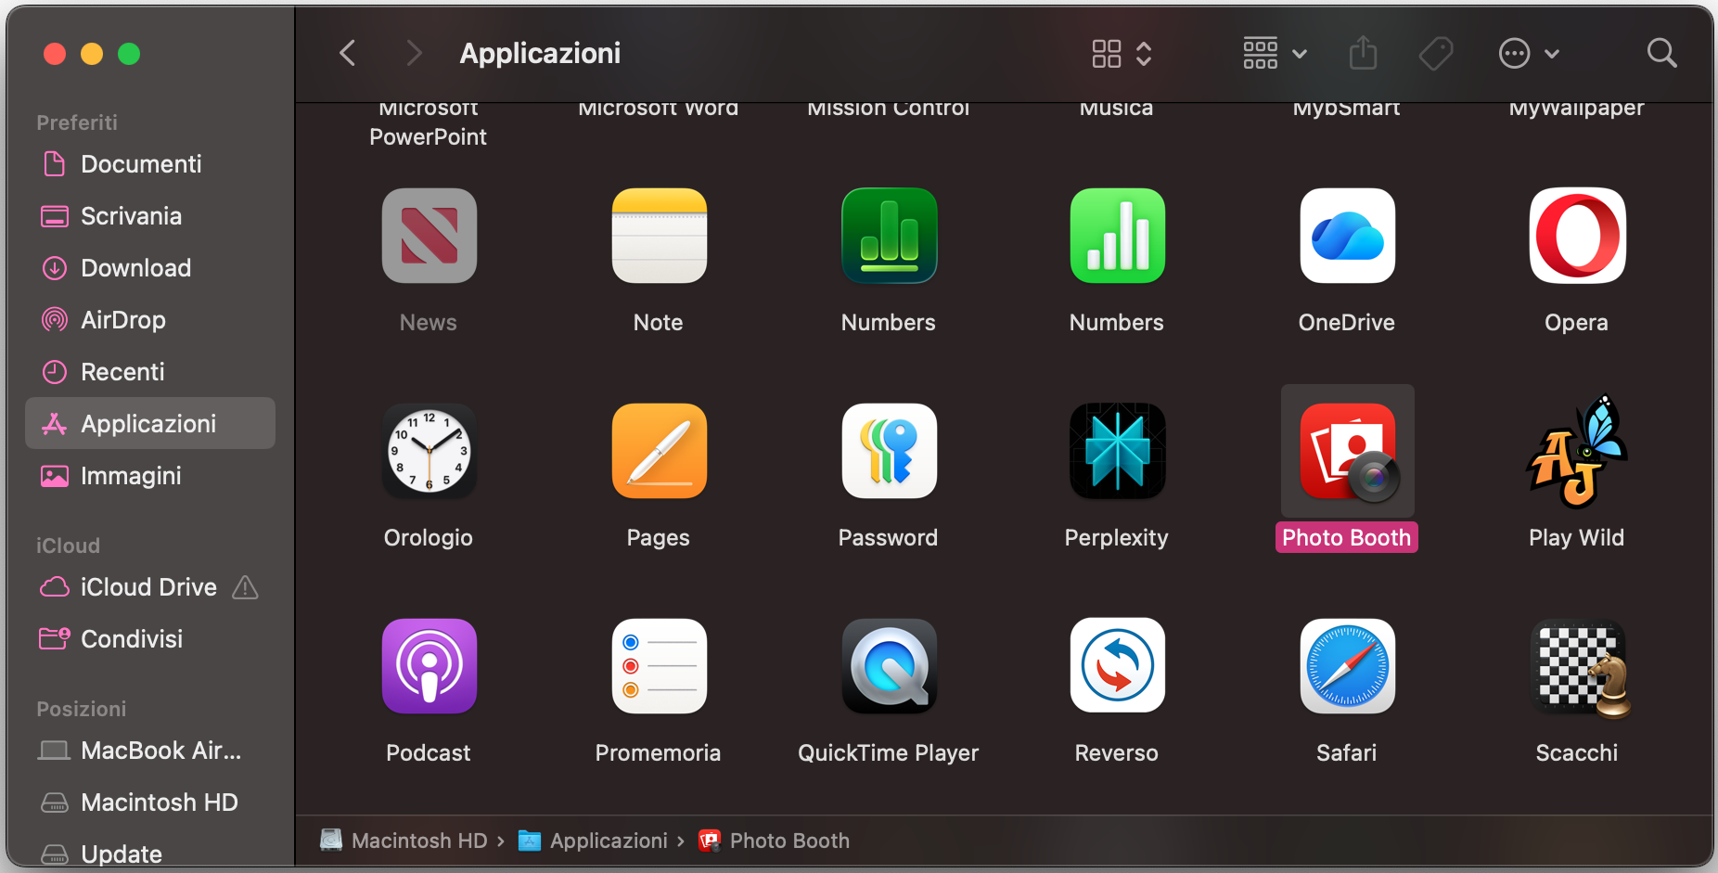Open the News app icon
Screen dimensions: 1718x873
[x=429, y=236]
